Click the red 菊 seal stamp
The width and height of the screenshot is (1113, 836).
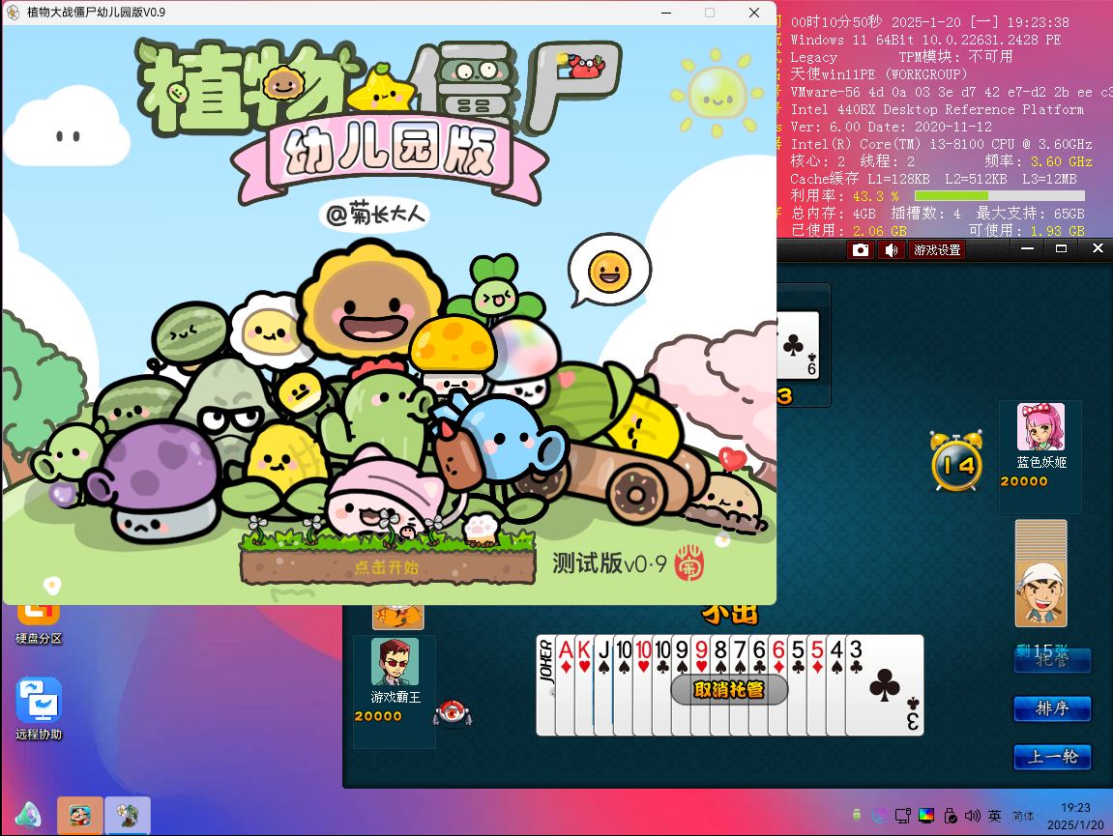tap(688, 563)
